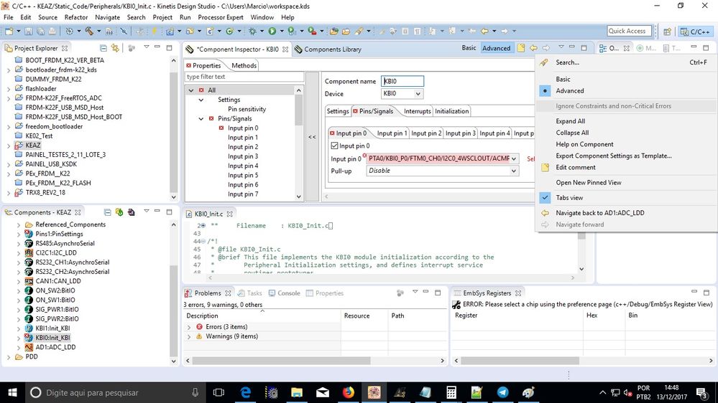Image resolution: width=718 pixels, height=403 pixels.
Task: Click the green Run button in toolbar
Action: point(272,32)
